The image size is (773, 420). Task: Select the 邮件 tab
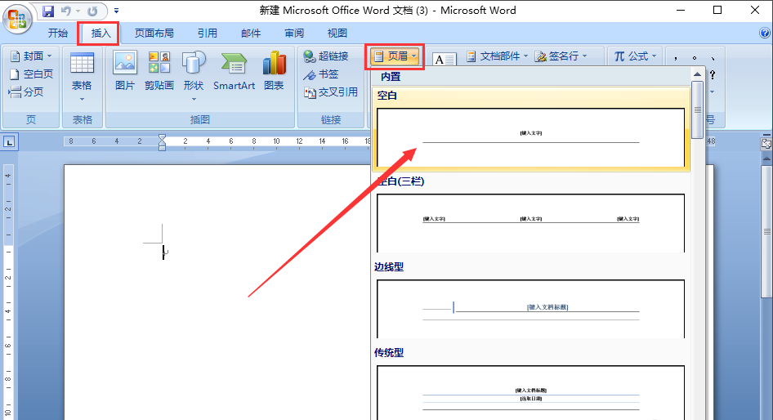250,33
